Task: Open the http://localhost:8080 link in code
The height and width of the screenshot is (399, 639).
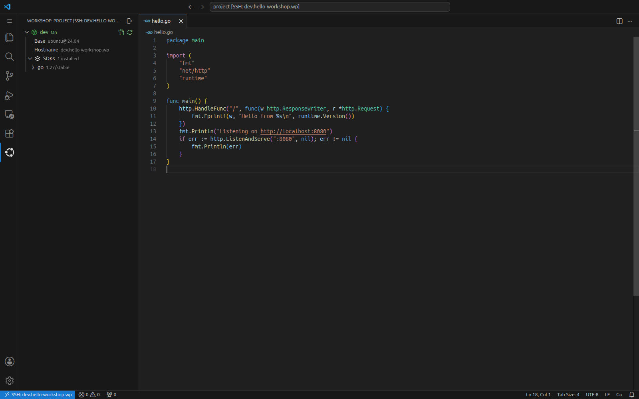Action: click(x=294, y=131)
